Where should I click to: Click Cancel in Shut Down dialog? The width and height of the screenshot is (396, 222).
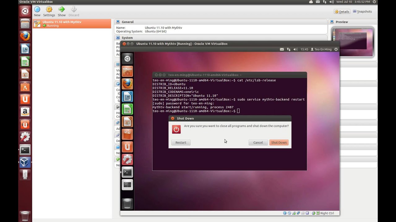258,142
